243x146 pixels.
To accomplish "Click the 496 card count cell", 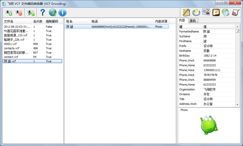I will (x=36, y=48).
